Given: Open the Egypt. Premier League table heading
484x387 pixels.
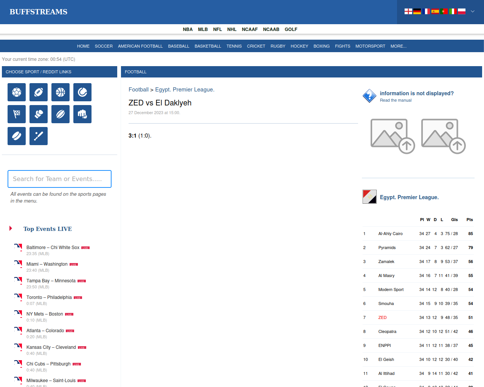Looking at the screenshot, I should 409,197.
